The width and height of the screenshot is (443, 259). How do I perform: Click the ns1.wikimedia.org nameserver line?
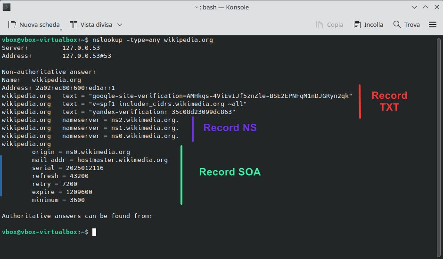pyautogui.click(x=90, y=128)
